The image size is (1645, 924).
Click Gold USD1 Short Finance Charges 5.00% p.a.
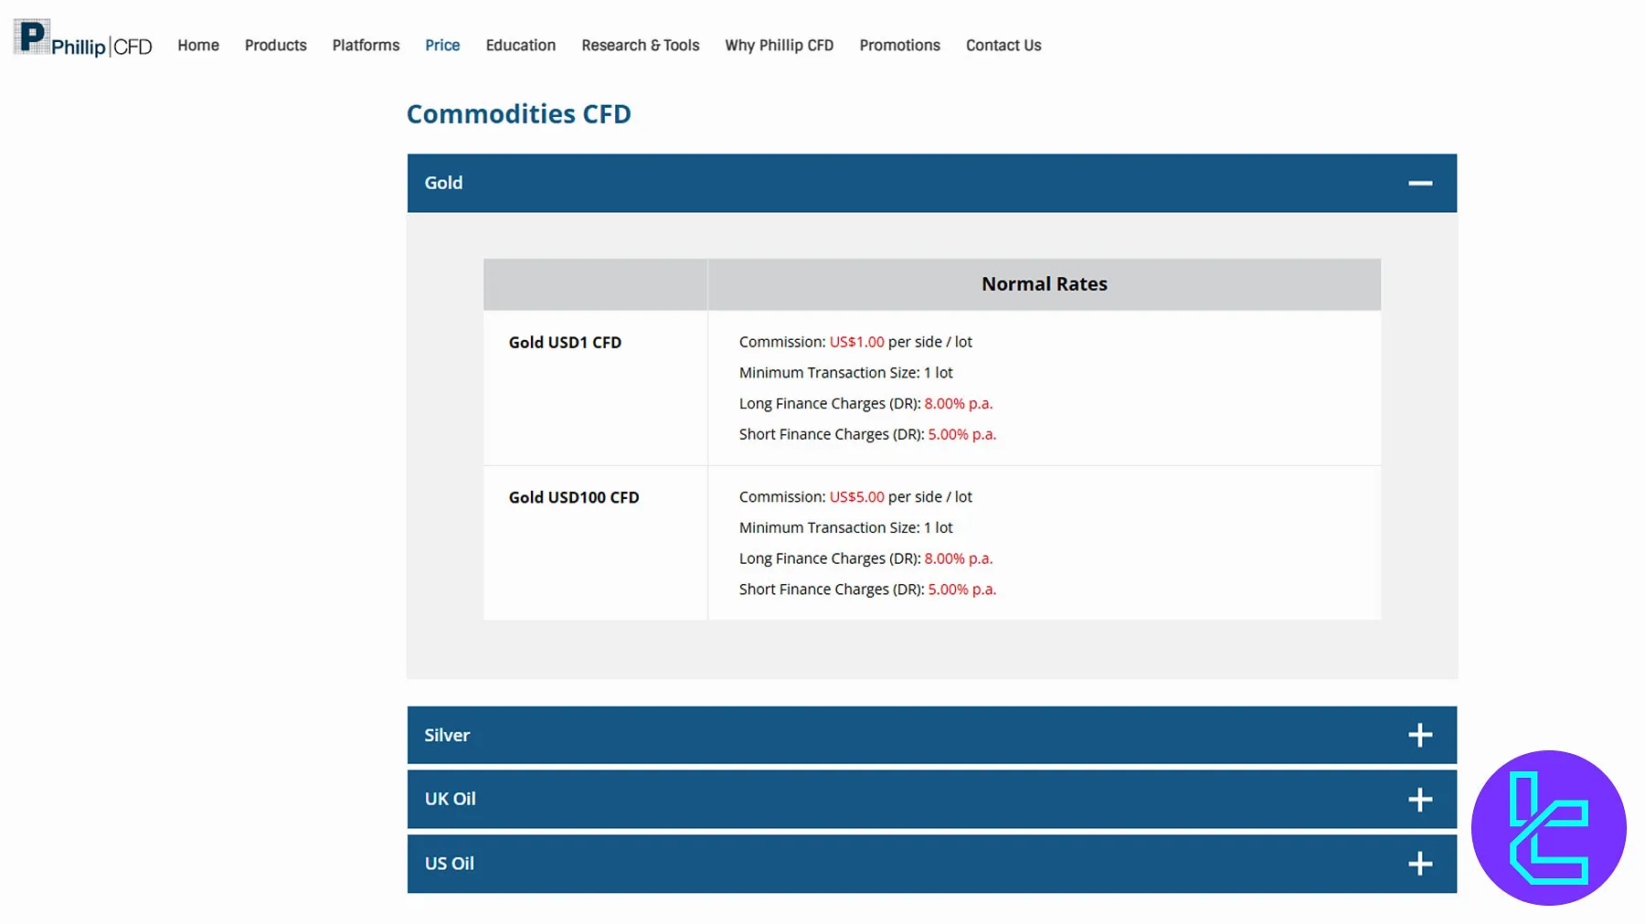pos(962,435)
